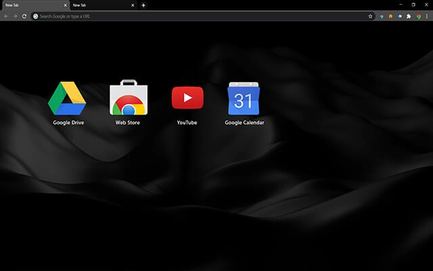Close the Chrome window
This screenshot has height=271, width=433.
(x=426, y=5)
